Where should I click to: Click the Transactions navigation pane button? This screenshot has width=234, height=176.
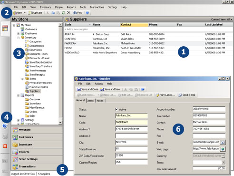click(37, 166)
